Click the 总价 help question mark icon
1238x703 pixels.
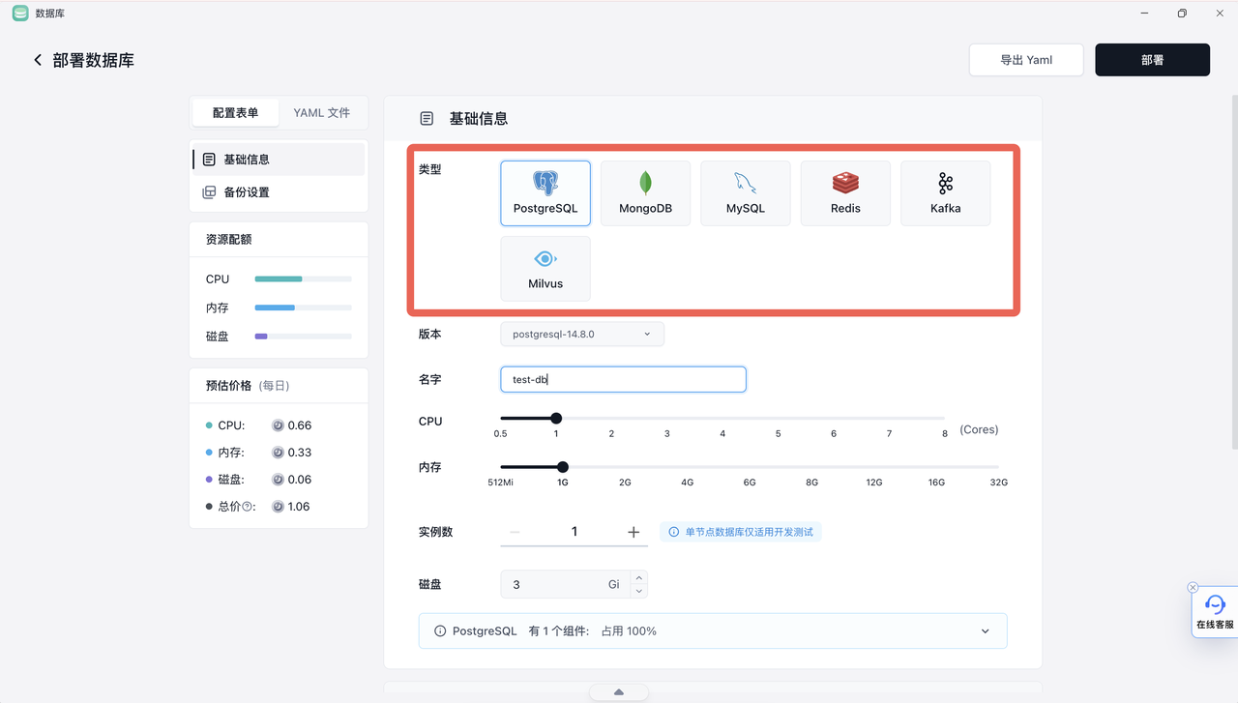[x=248, y=507]
